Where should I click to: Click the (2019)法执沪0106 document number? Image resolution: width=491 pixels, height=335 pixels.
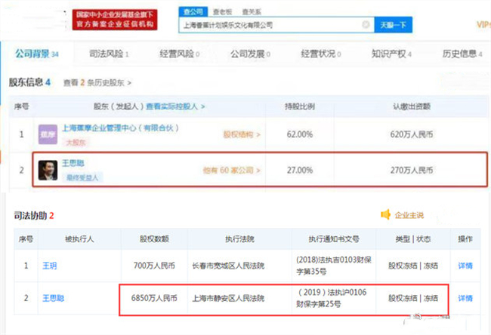(x=332, y=298)
